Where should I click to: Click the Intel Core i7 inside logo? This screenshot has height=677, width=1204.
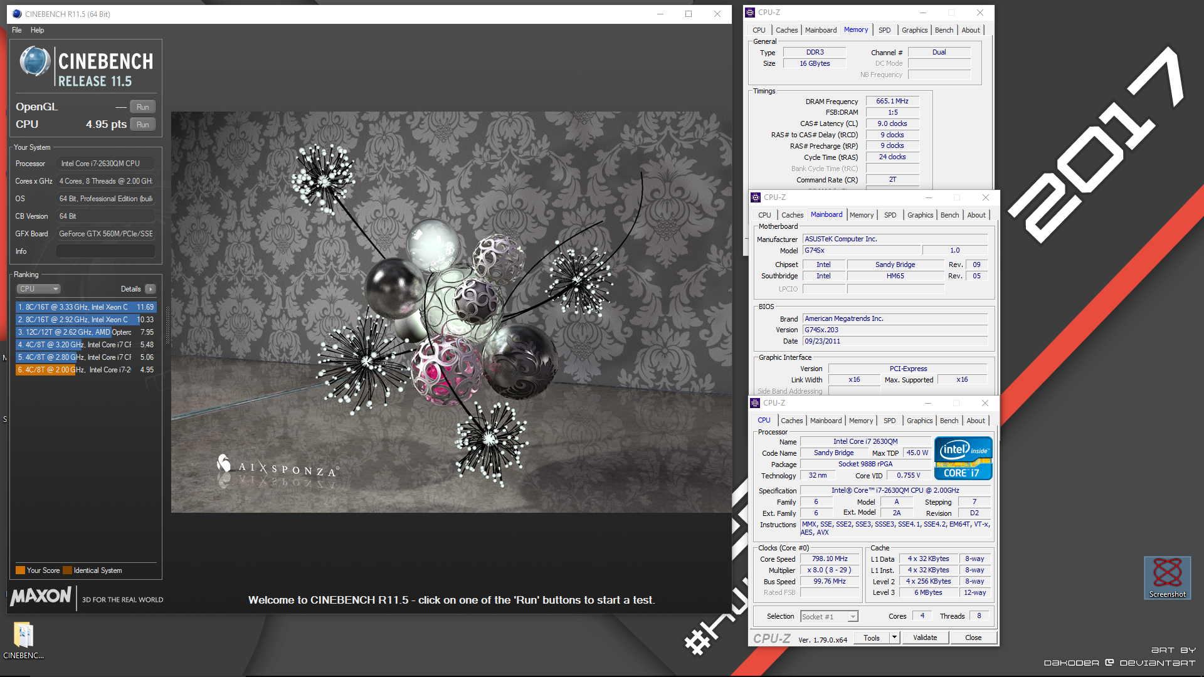[x=963, y=458]
